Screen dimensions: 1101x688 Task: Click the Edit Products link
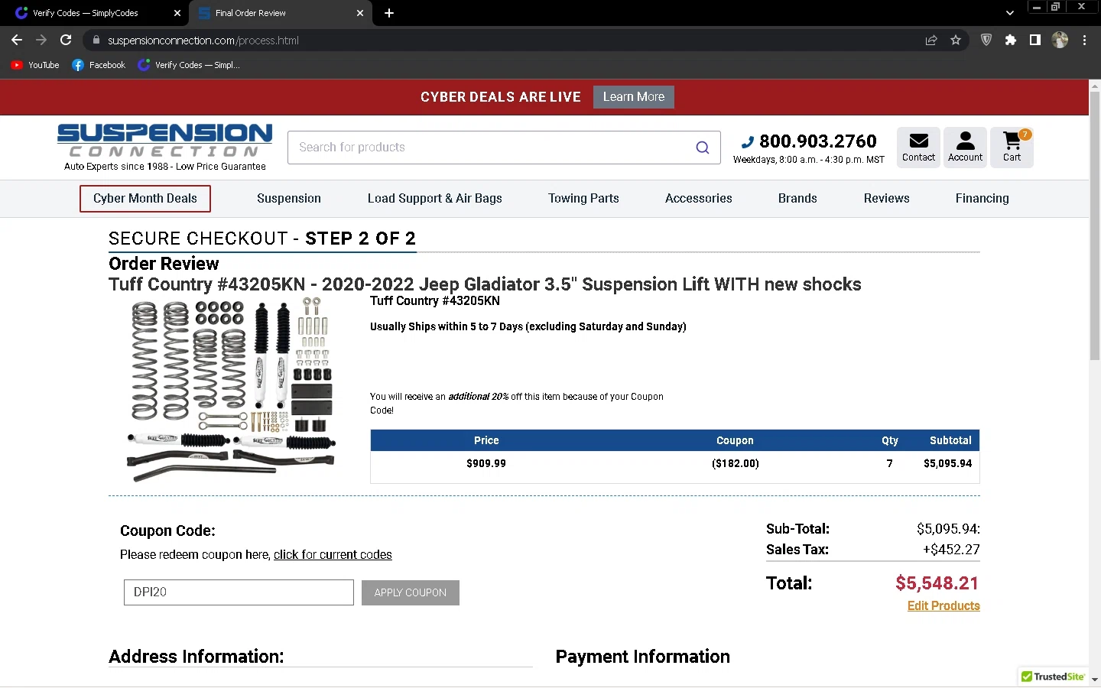pos(943,606)
